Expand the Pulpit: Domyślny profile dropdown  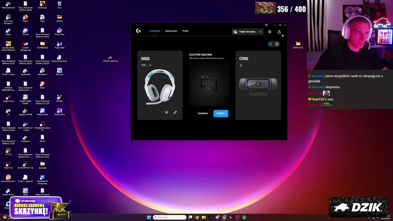coord(247,32)
